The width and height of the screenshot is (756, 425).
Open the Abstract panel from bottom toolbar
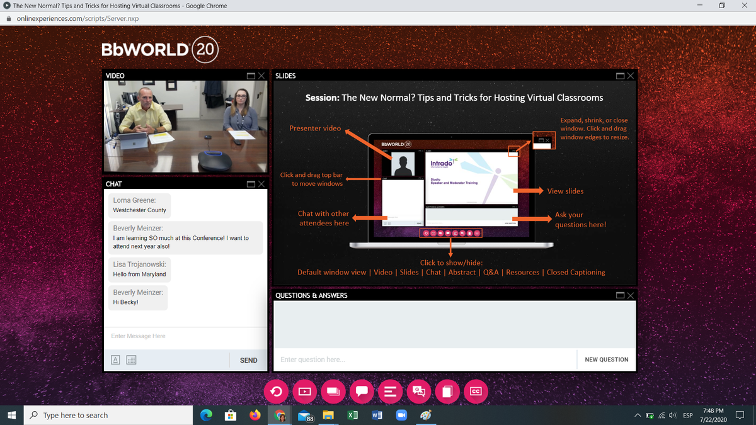tap(390, 392)
